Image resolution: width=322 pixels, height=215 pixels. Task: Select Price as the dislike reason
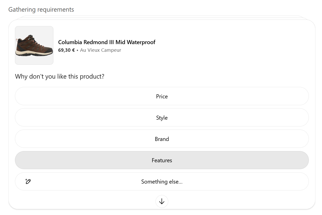162,96
